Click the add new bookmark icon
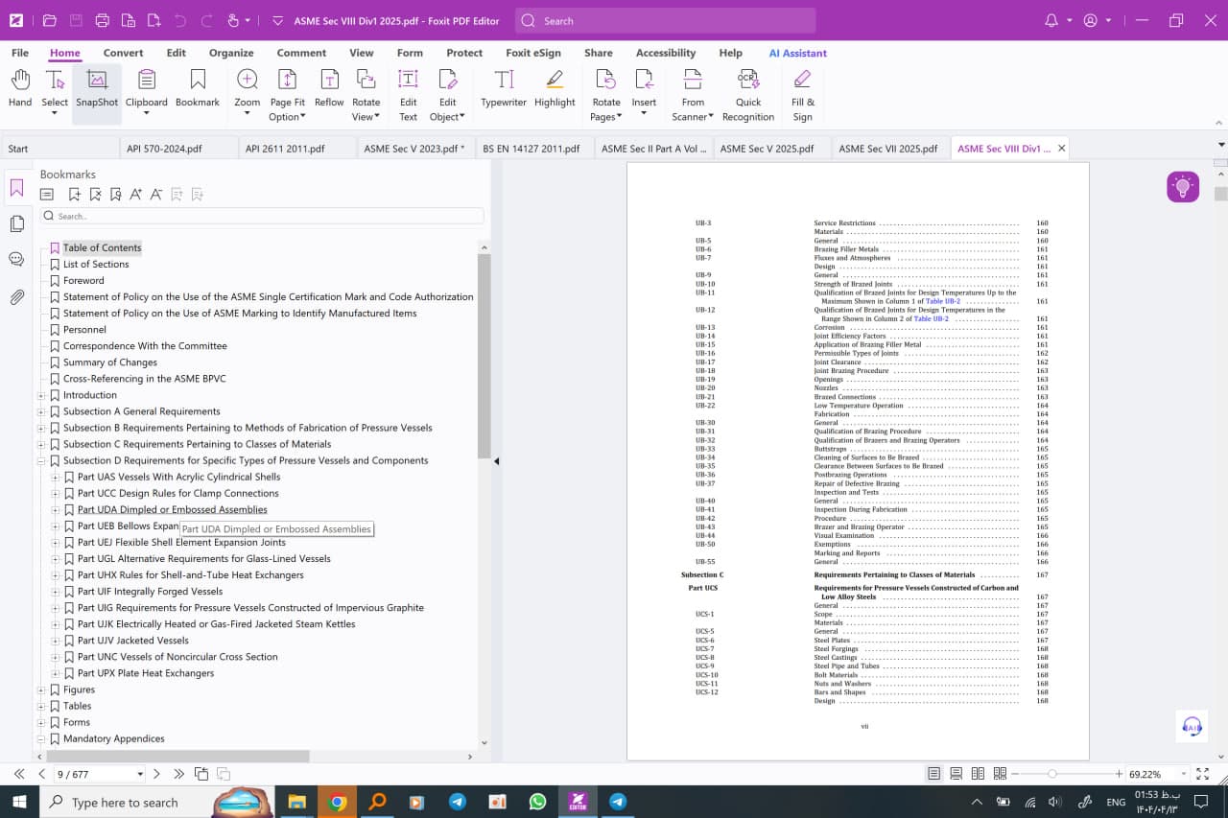 pos(74,195)
